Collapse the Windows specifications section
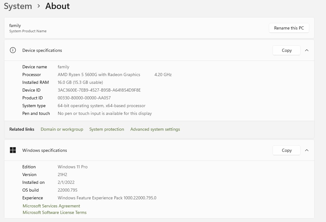The height and width of the screenshot is (222, 326). (x=307, y=150)
